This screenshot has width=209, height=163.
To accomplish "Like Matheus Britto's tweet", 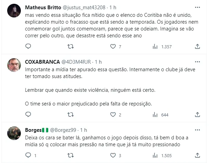I will pyautogui.click(x=113, y=47).
